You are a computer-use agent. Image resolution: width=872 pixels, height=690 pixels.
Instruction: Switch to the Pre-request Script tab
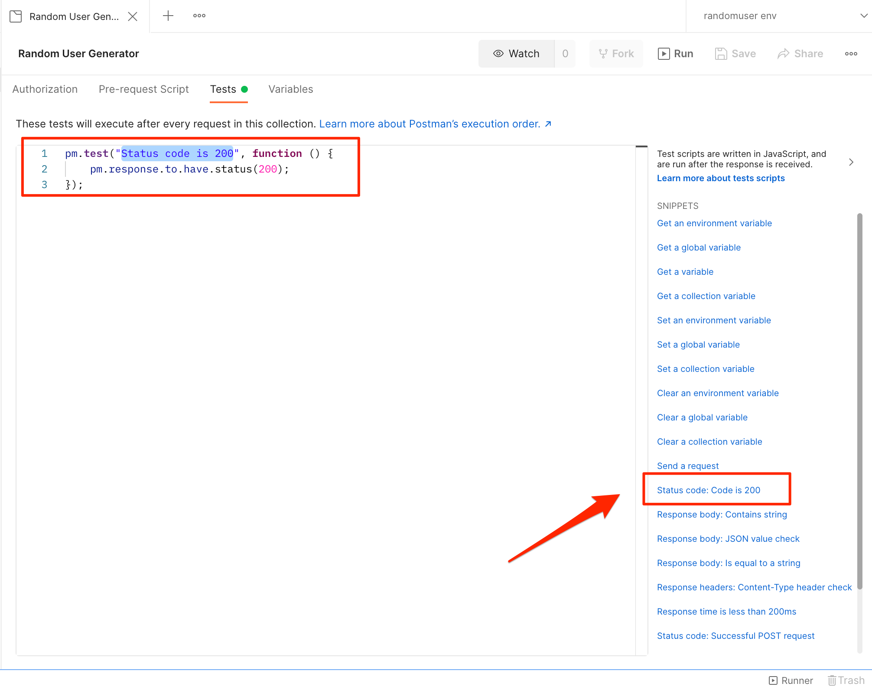point(144,89)
